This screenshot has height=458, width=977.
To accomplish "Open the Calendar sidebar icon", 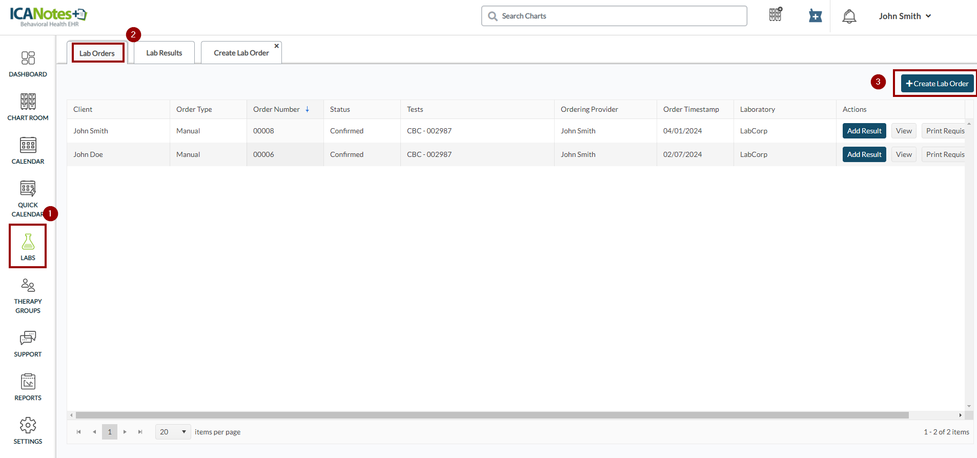I will 28,151.
